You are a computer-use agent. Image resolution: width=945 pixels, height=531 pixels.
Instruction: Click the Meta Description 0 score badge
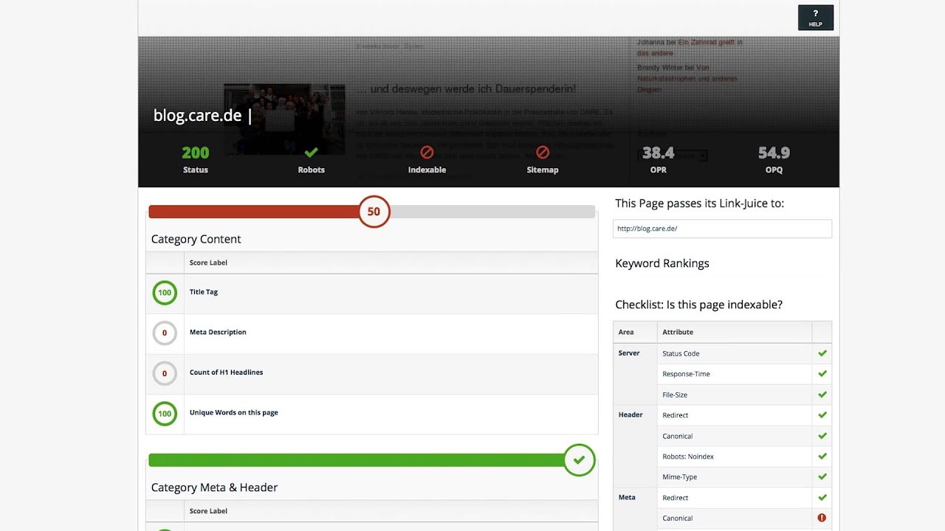(165, 333)
